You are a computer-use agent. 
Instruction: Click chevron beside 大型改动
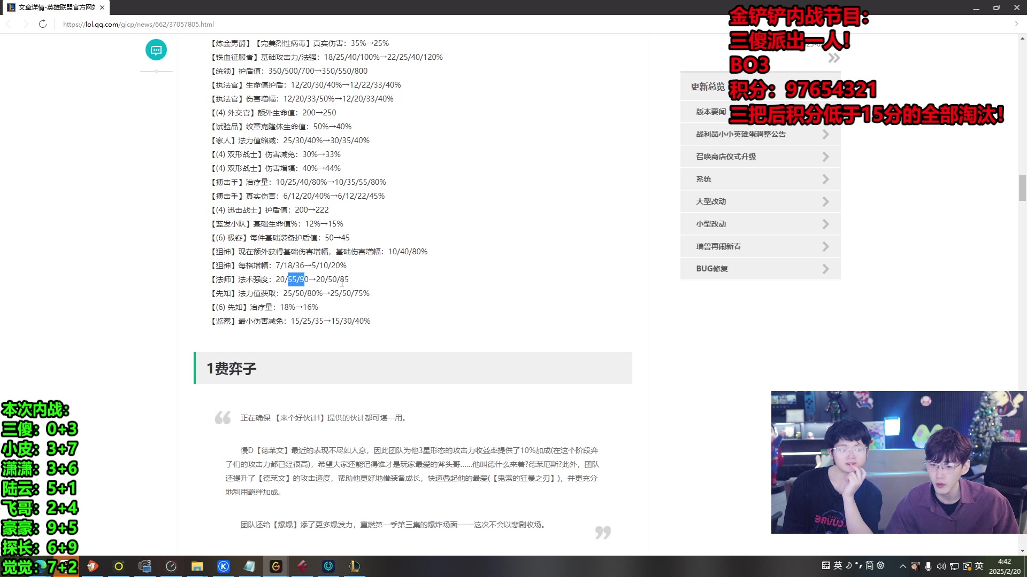pos(825,201)
